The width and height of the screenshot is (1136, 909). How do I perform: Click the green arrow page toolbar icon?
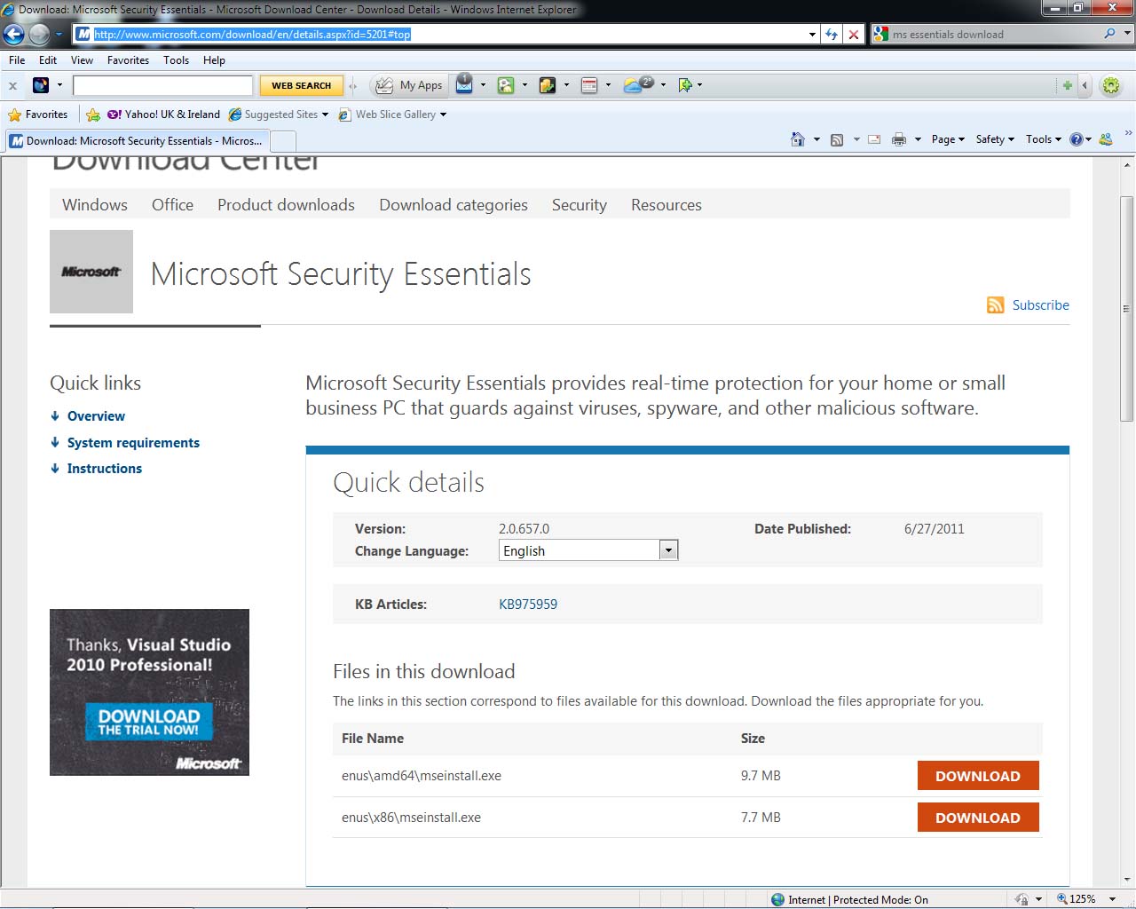684,85
